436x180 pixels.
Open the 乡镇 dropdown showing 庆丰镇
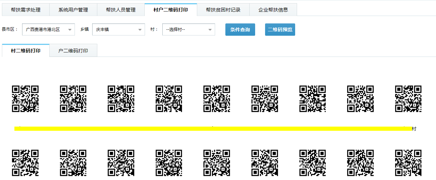(118, 29)
